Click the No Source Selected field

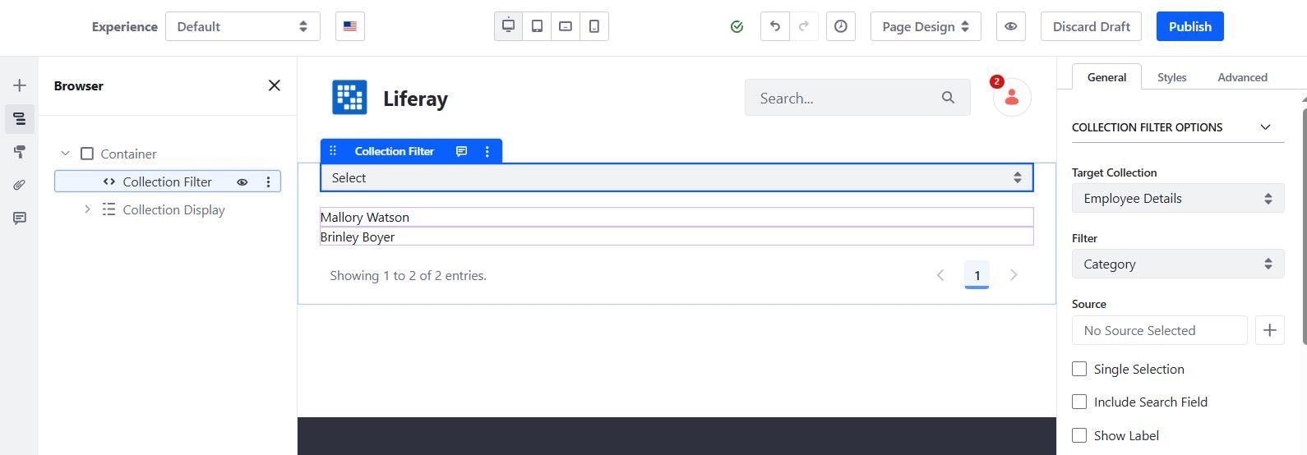(1159, 330)
